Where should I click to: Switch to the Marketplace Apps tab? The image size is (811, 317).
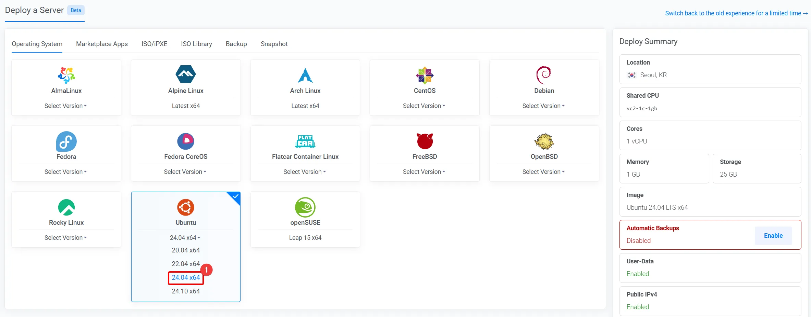click(102, 44)
